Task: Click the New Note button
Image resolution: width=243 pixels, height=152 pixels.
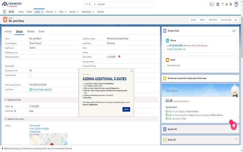Action: [213, 20]
